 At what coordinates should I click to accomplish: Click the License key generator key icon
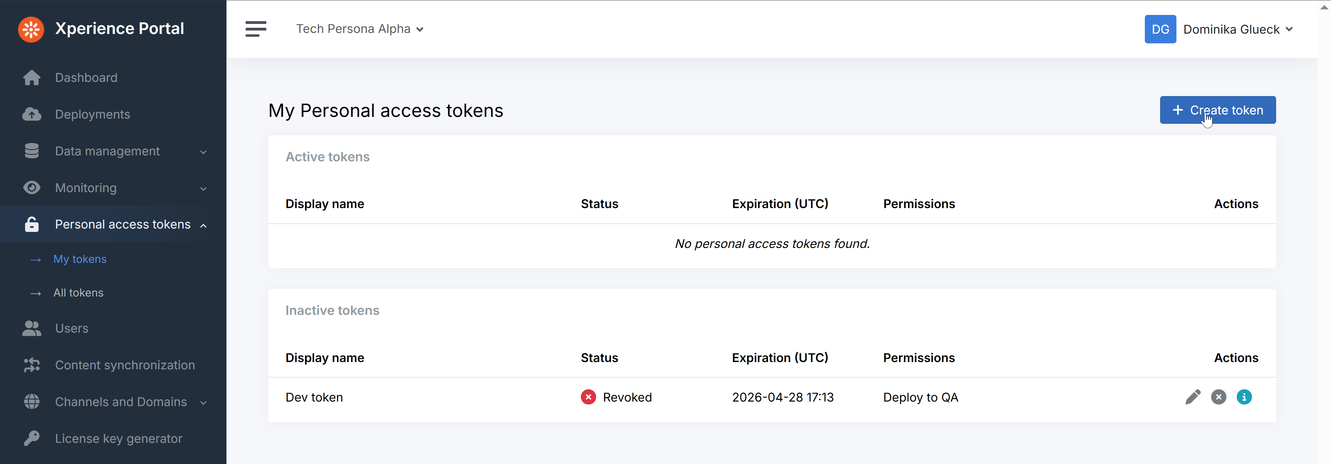tap(32, 438)
